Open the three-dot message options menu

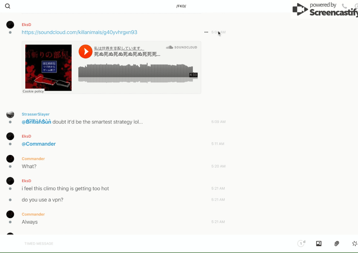tap(206, 32)
